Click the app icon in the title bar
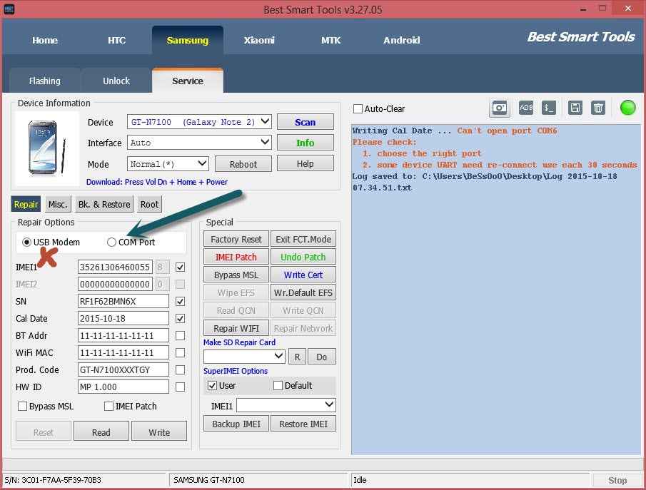The image size is (646, 490). coord(9,9)
